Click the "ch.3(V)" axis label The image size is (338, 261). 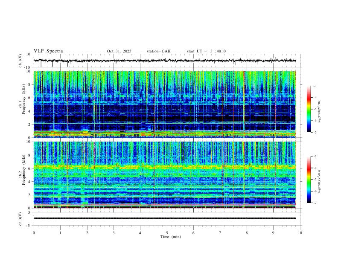pyautogui.click(x=20, y=219)
